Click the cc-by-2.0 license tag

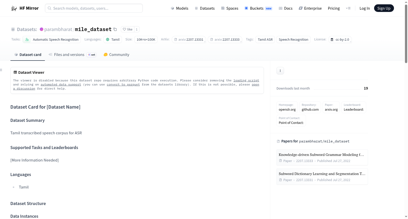coord(340,40)
